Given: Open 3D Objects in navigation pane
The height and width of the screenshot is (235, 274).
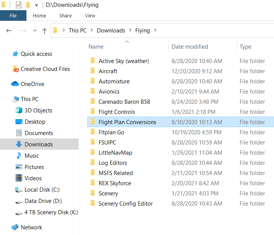Looking at the screenshot, I should click(39, 110).
